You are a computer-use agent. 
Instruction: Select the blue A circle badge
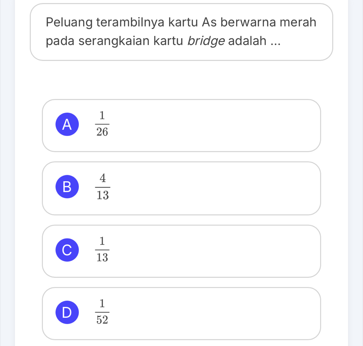[67, 124]
